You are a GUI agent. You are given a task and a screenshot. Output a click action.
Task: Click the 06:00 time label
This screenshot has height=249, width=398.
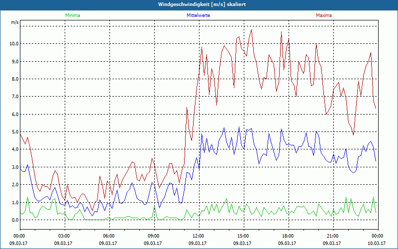[x=109, y=236]
